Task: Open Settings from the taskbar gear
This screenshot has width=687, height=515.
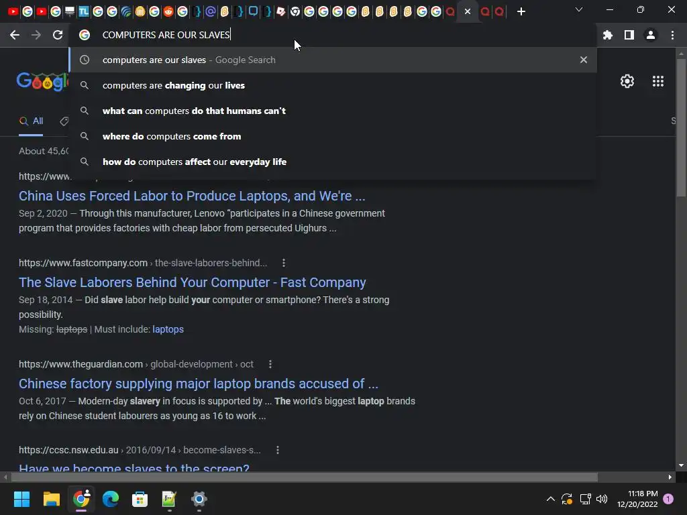Action: 199,499
